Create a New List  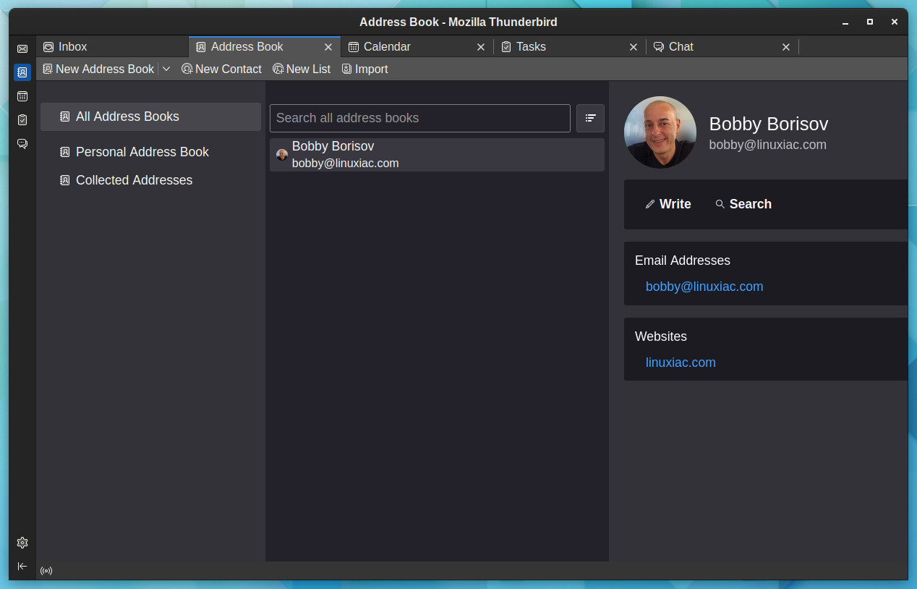coord(302,69)
